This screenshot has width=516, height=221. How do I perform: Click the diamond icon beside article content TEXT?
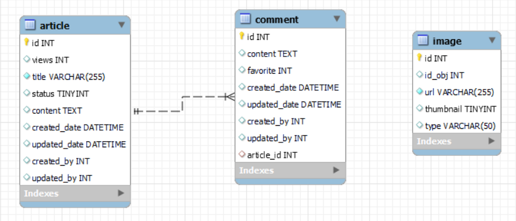[26, 110]
